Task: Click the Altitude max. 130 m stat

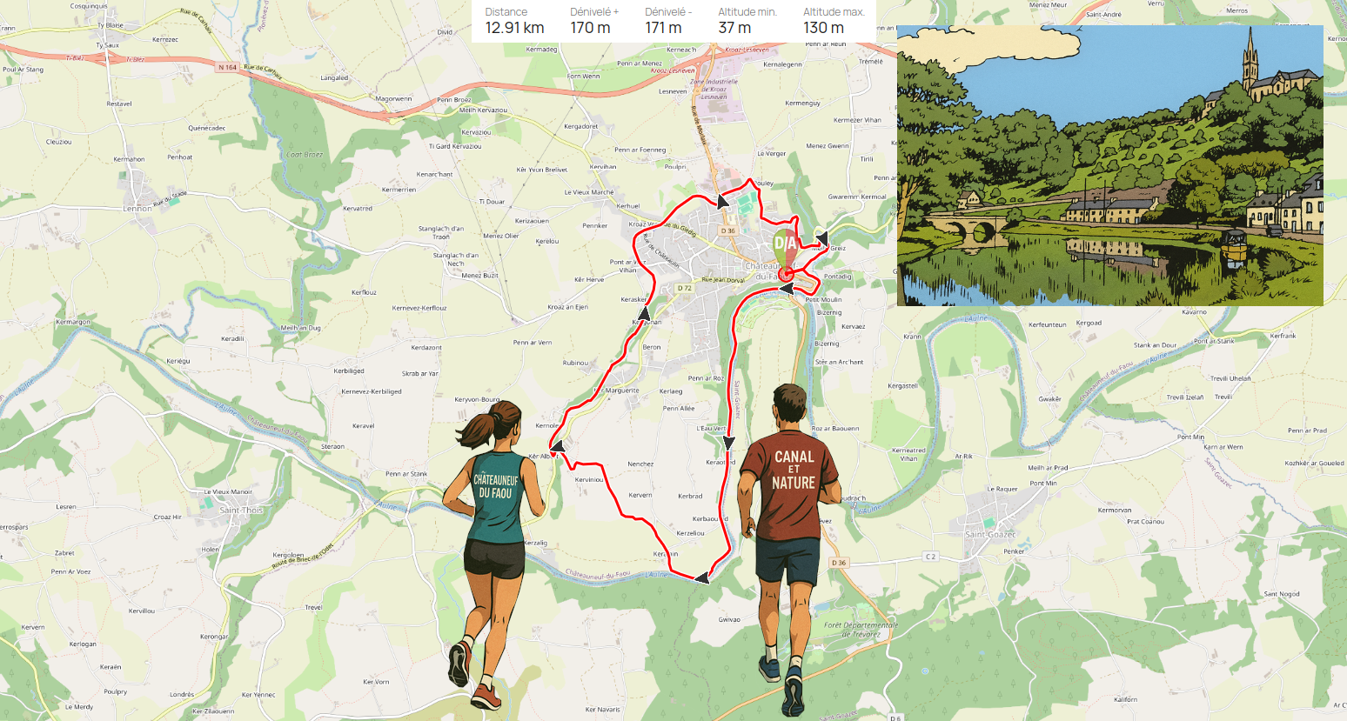Action: (x=833, y=21)
